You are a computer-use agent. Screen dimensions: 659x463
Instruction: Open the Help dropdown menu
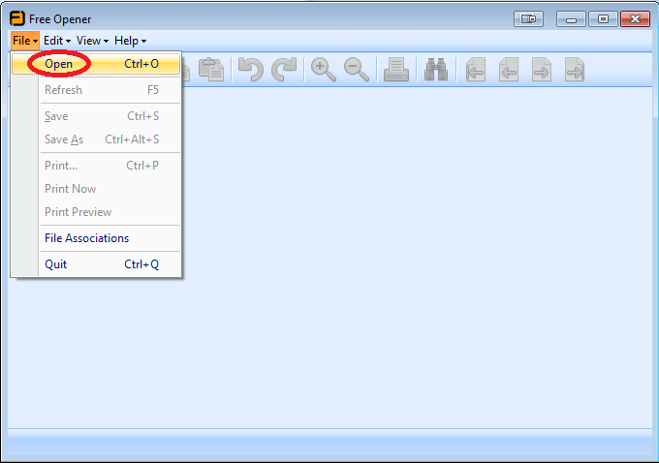[130, 41]
